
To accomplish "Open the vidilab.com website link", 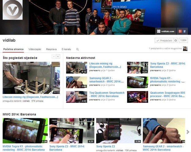I will (166, 31).
